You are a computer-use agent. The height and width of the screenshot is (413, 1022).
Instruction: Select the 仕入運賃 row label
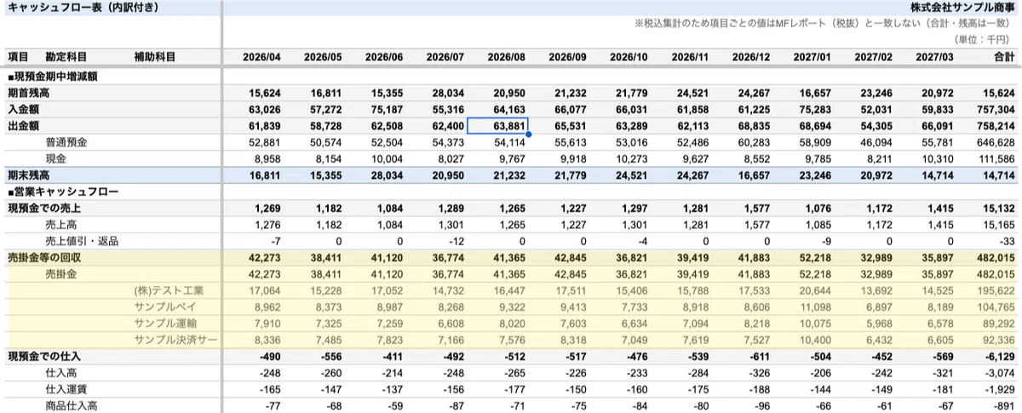tap(66, 389)
